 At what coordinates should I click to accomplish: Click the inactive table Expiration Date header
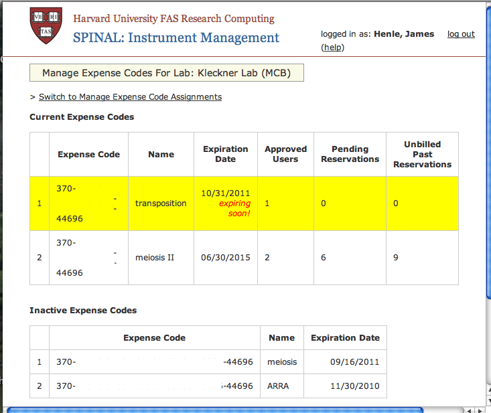(x=346, y=338)
